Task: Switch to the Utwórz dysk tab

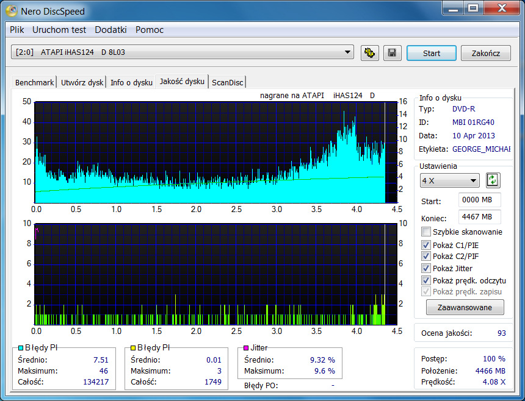Action: pos(82,82)
